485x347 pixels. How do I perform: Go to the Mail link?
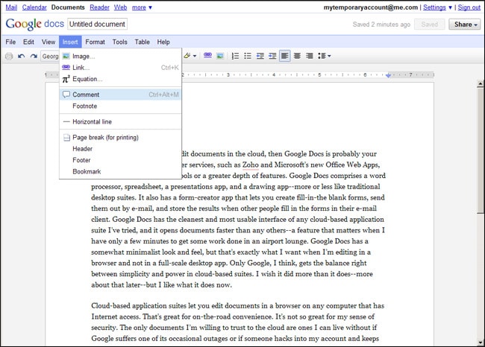11,7
